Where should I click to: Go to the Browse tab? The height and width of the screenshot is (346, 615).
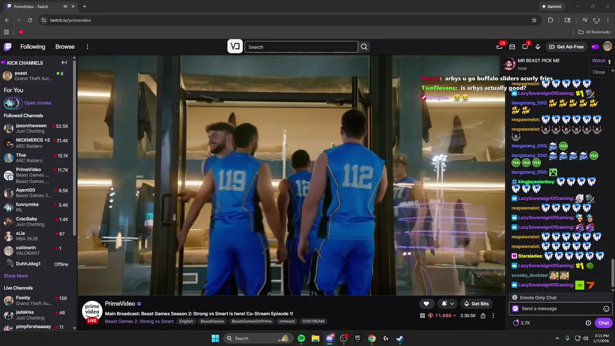point(65,47)
